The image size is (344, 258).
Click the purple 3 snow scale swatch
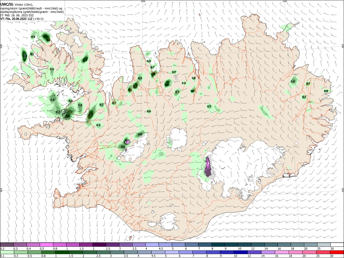(125, 245)
